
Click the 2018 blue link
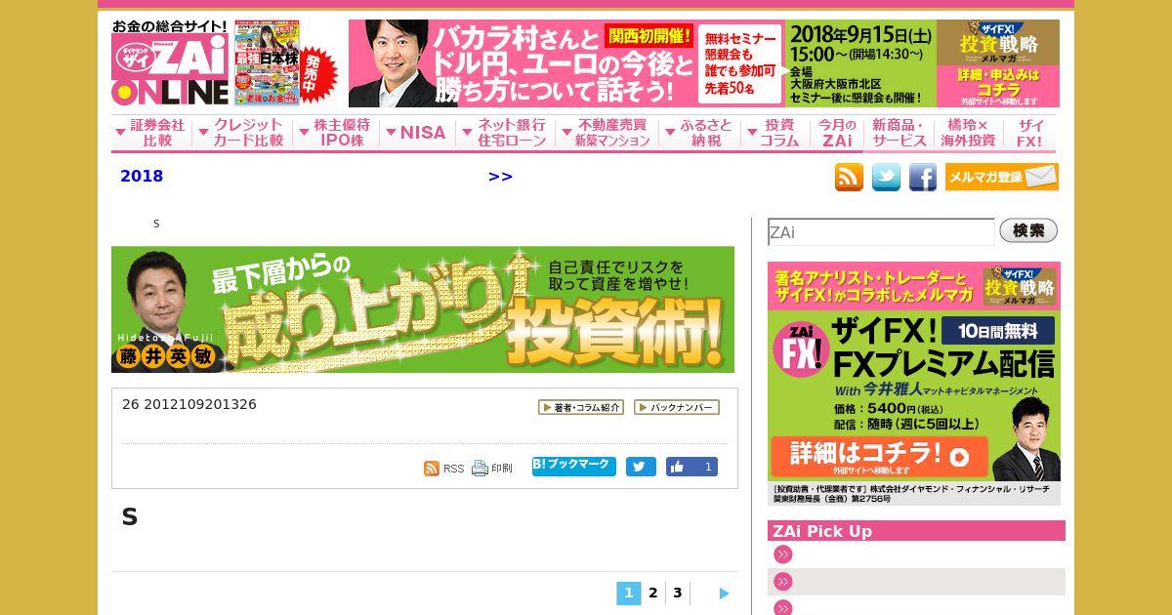142,177
